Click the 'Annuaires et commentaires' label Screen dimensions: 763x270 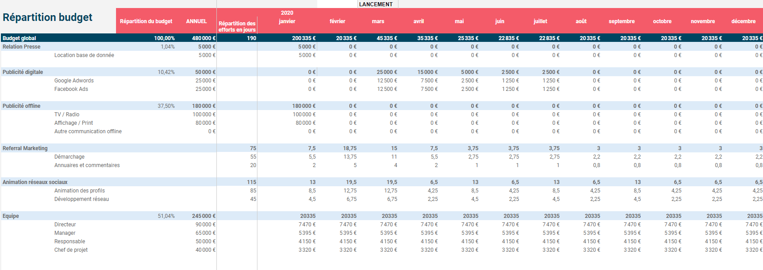(x=87, y=165)
